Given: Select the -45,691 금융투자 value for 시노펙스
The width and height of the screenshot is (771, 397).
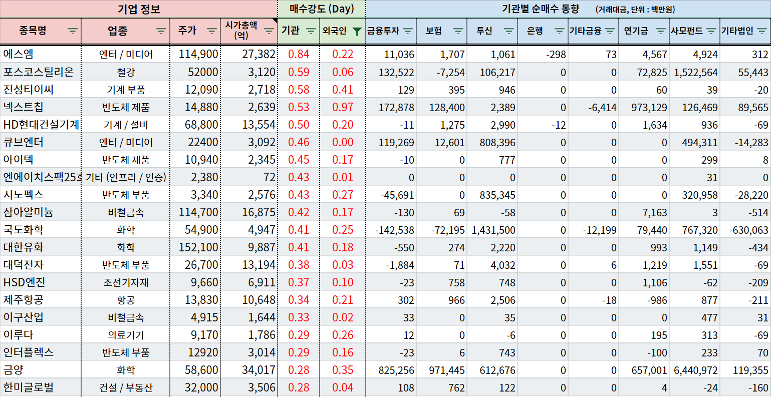Looking at the screenshot, I should click(391, 194).
